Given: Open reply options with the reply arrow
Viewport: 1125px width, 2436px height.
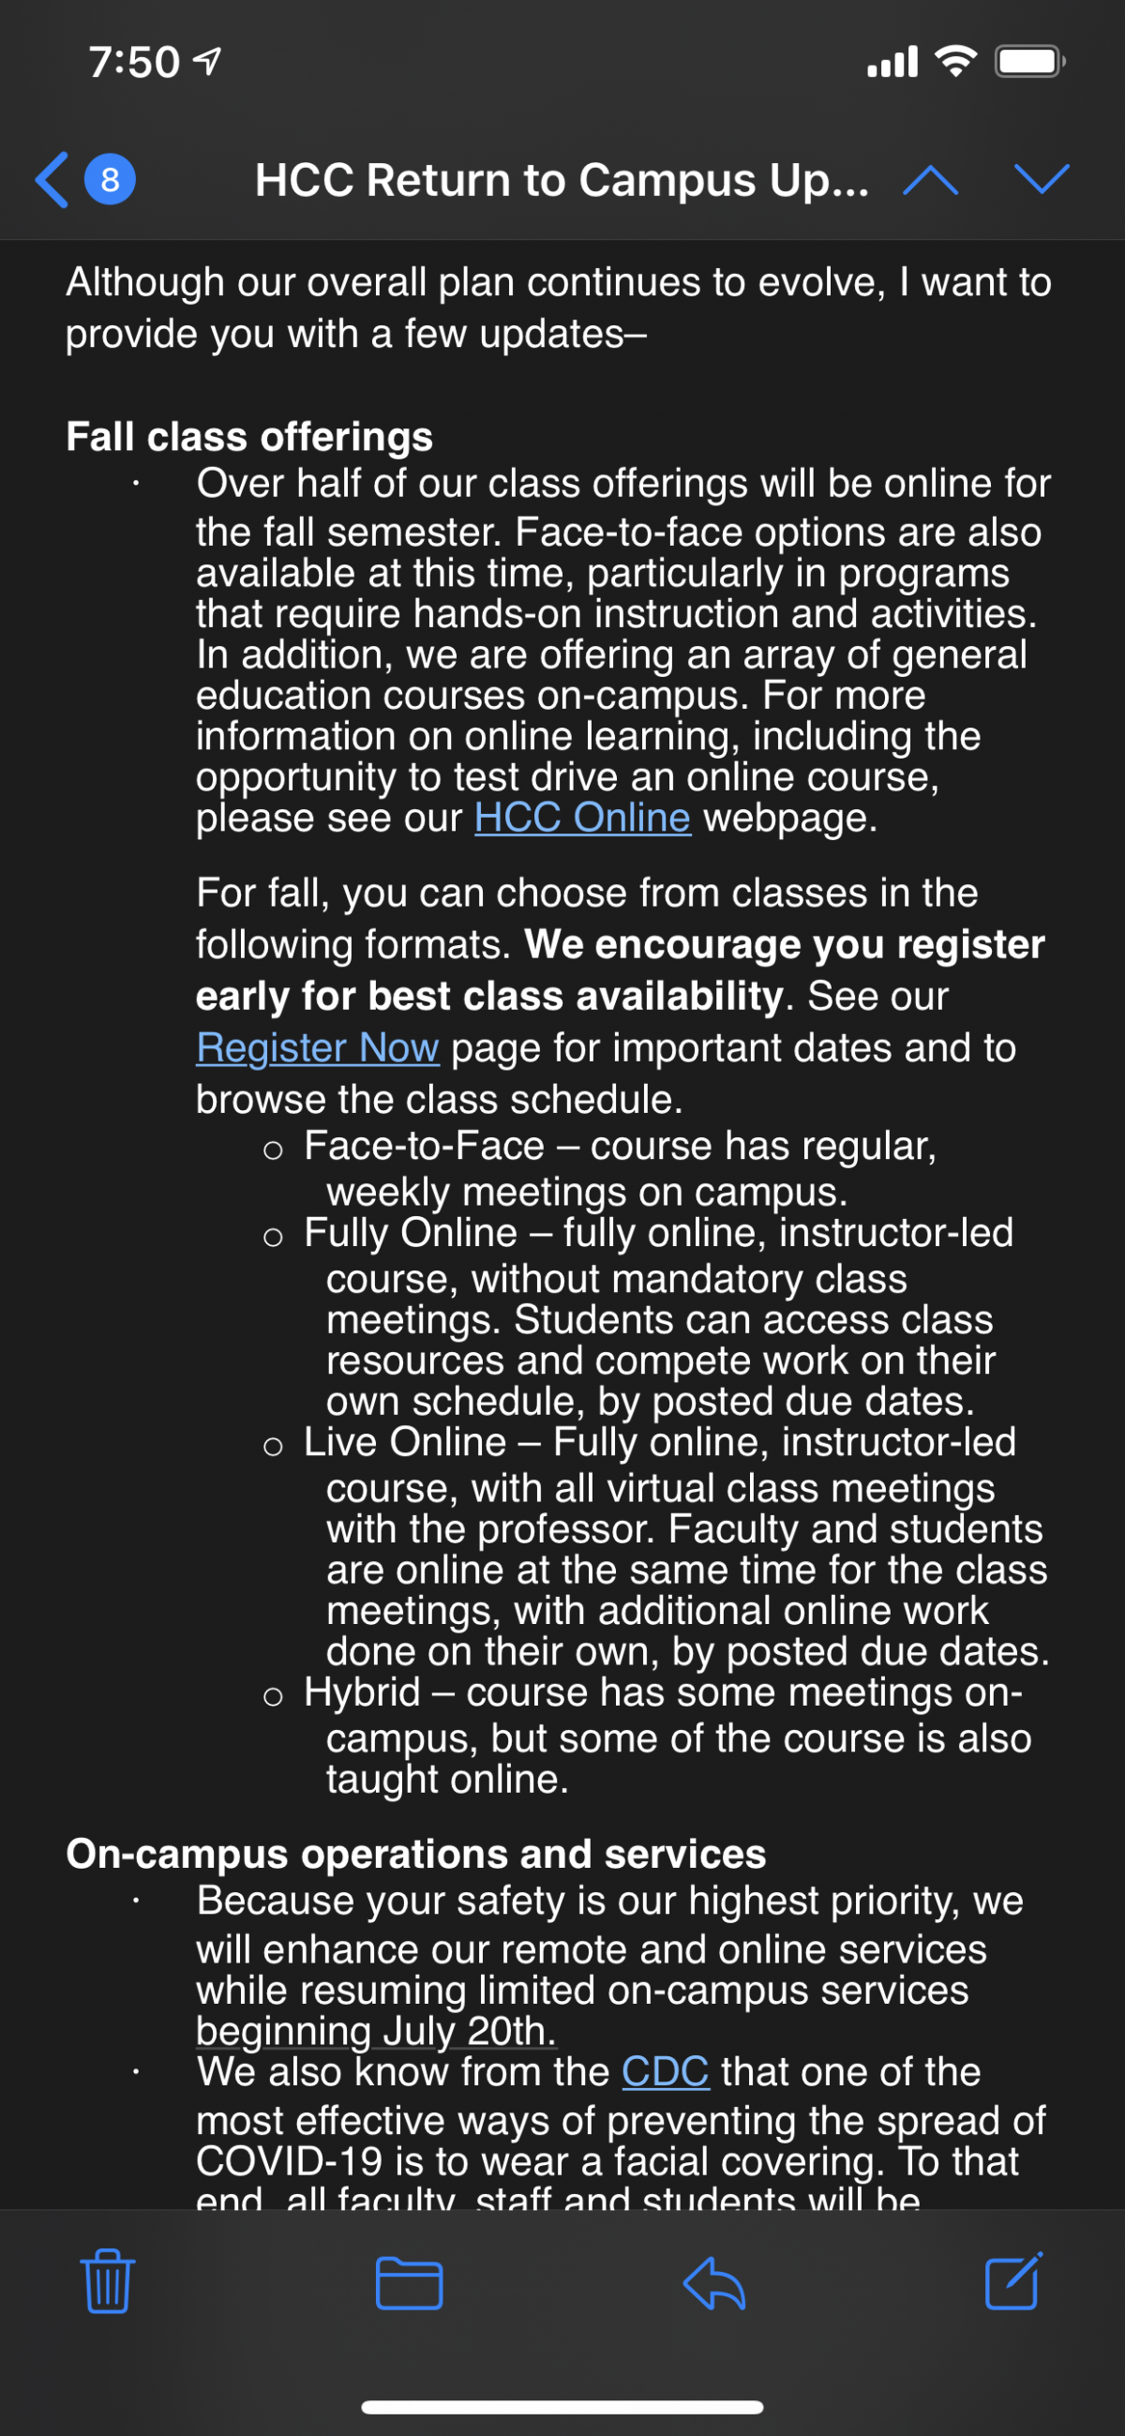Looking at the screenshot, I should point(713,2284).
